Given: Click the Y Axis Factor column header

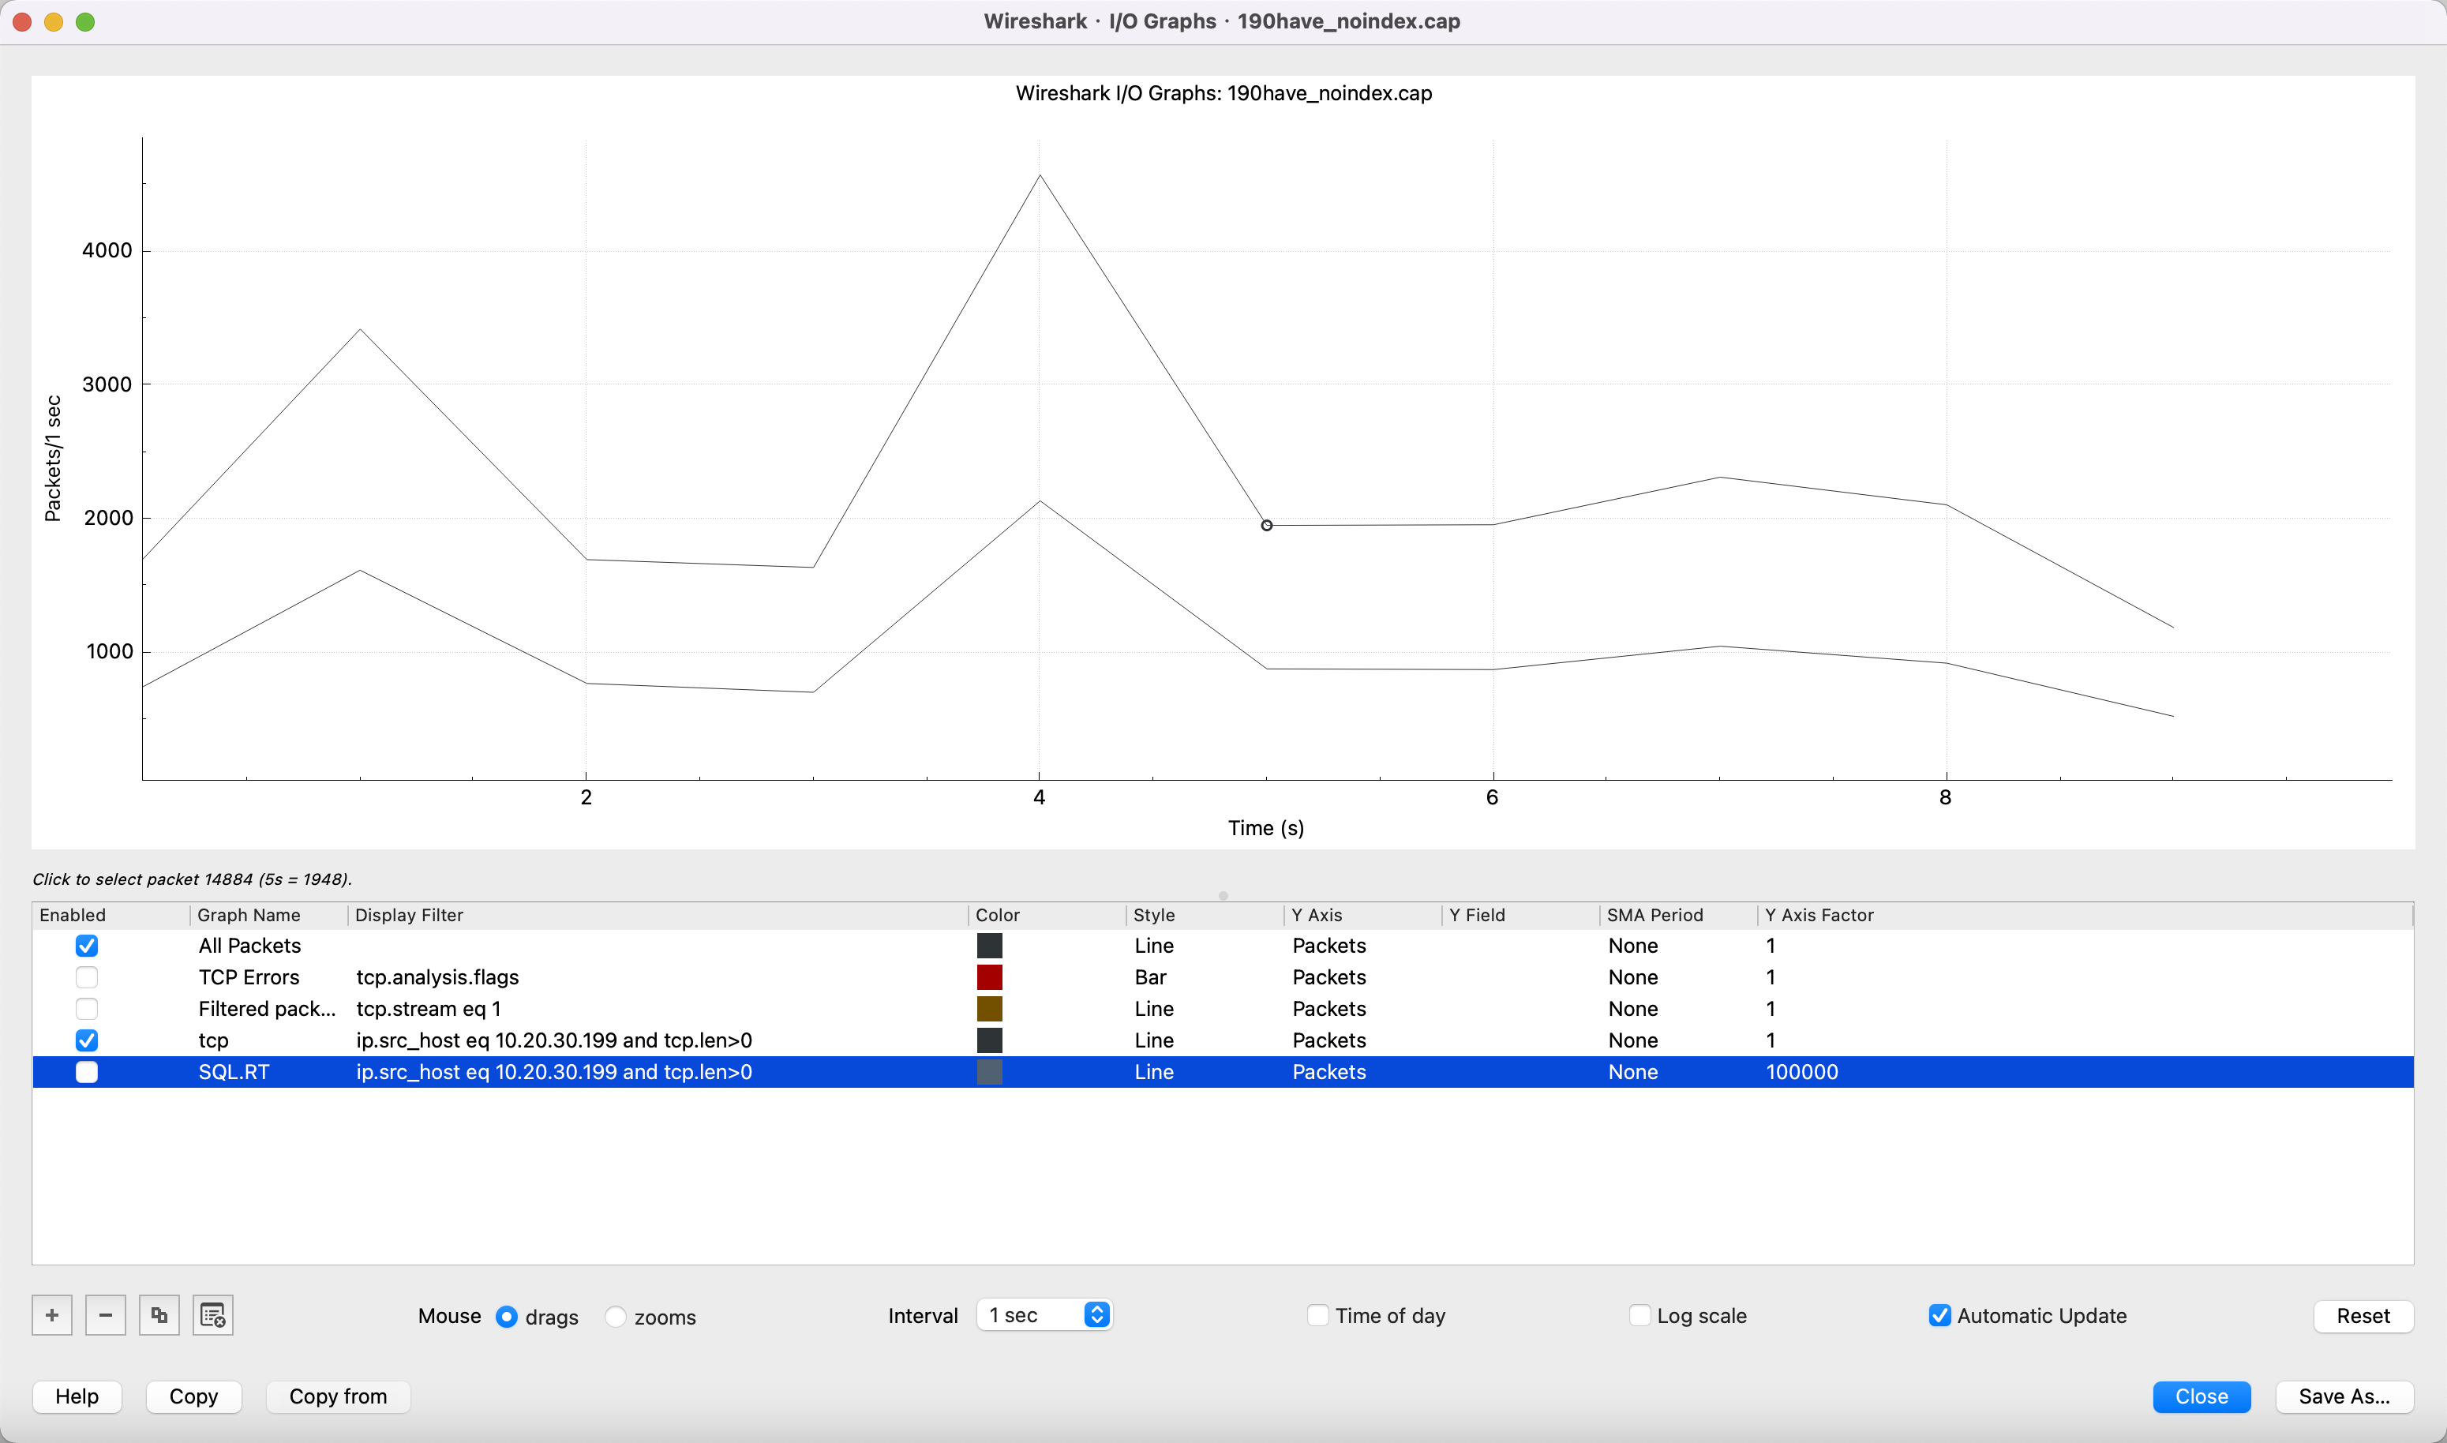Looking at the screenshot, I should (x=1819, y=915).
